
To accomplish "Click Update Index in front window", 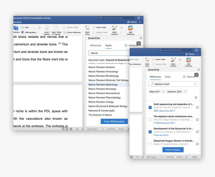I will [159, 64].
